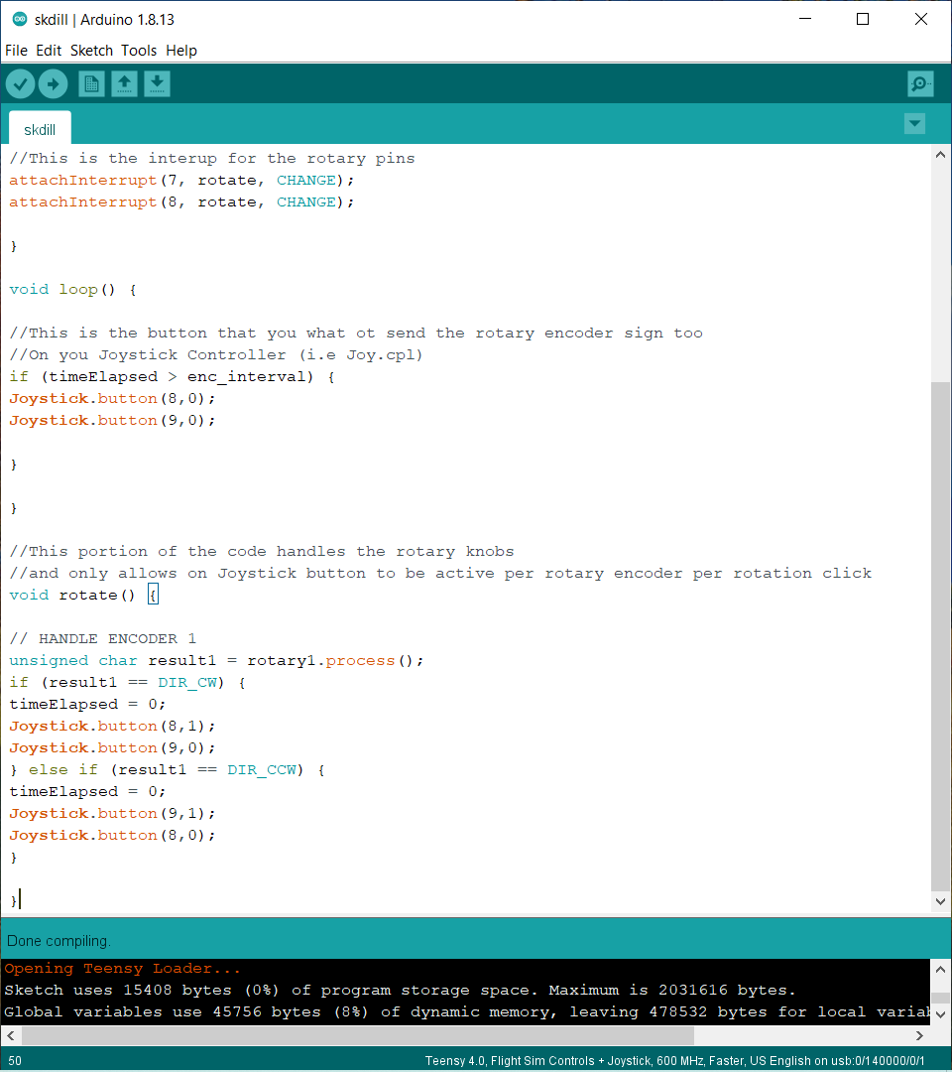Create a new sketch with New icon
This screenshot has width=952, height=1072.
click(91, 84)
